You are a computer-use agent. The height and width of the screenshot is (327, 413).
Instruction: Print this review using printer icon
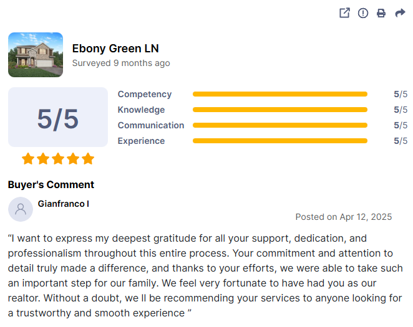click(381, 13)
